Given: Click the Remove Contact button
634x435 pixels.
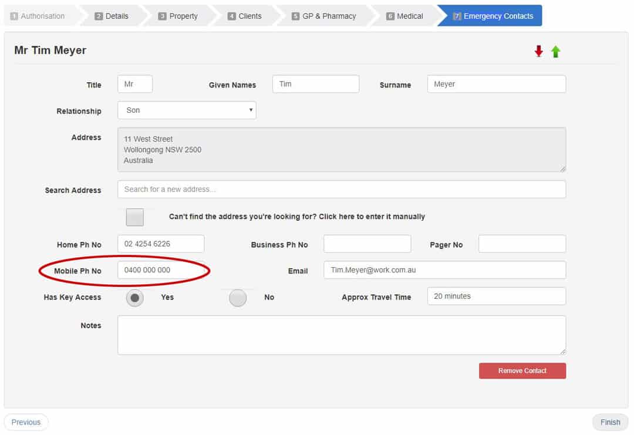Looking at the screenshot, I should click(x=522, y=371).
